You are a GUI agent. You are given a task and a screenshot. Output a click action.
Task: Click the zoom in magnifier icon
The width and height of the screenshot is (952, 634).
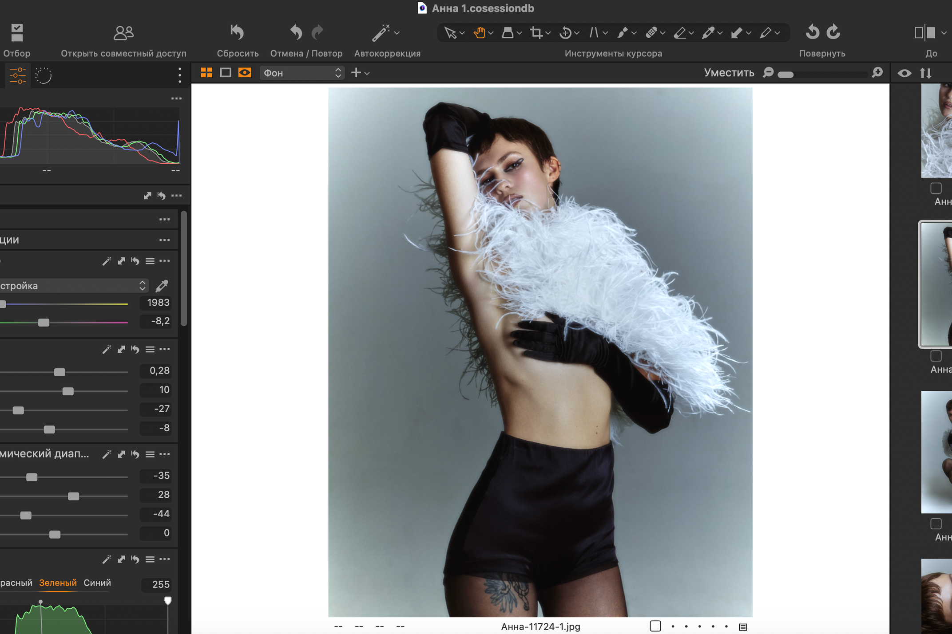click(877, 73)
